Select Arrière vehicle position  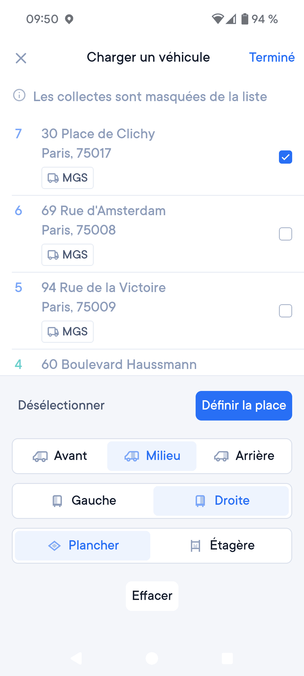point(244,456)
